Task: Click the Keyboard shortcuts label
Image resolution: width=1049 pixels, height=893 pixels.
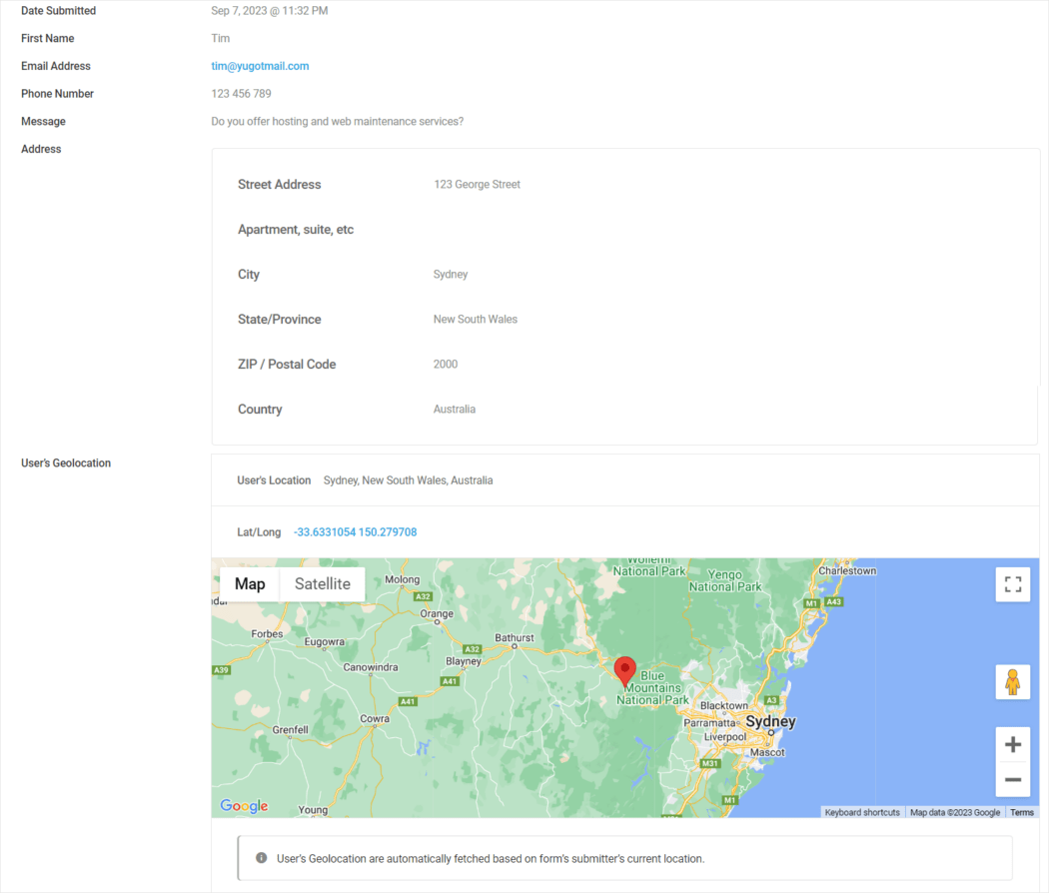Action: [x=862, y=812]
